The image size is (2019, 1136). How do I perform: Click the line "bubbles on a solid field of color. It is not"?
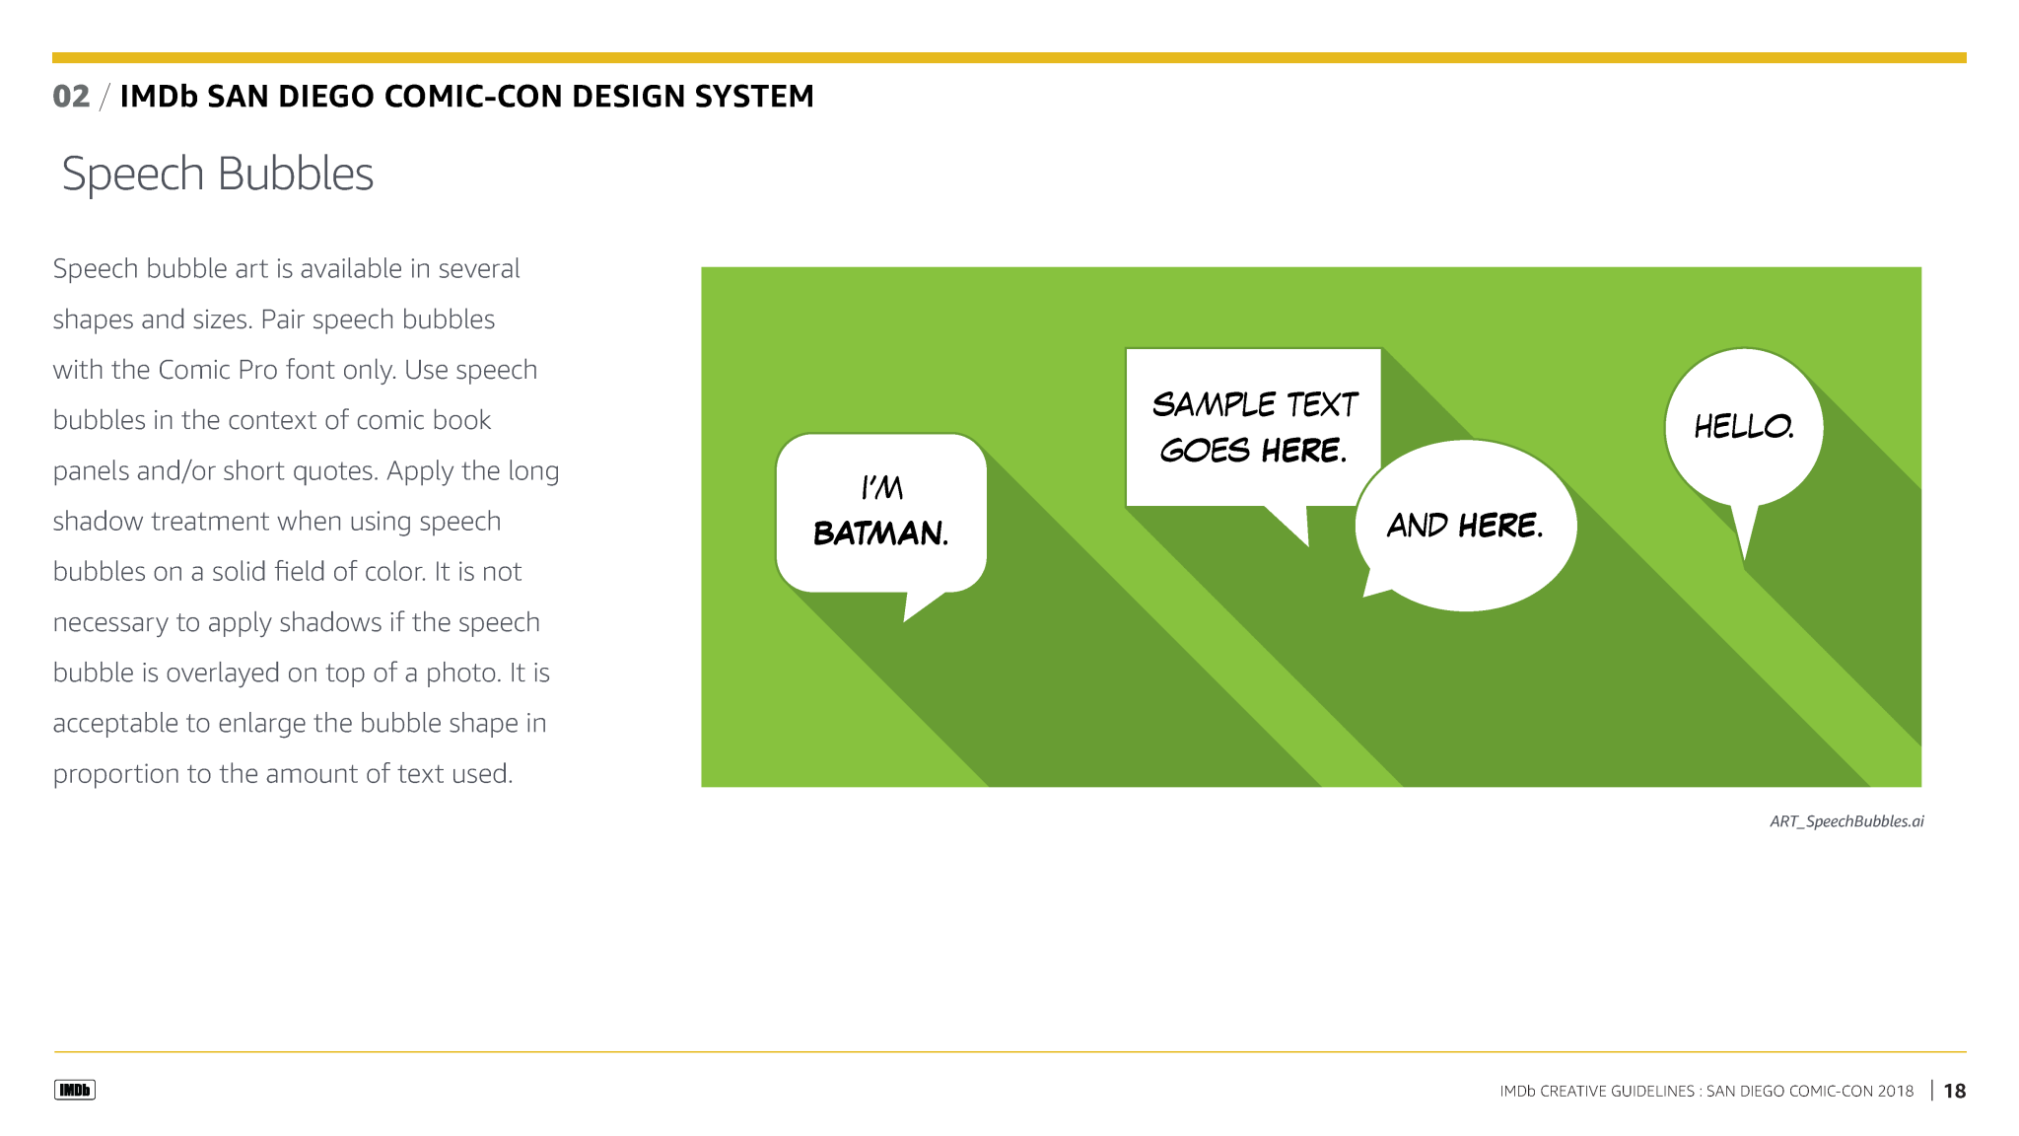point(287,572)
